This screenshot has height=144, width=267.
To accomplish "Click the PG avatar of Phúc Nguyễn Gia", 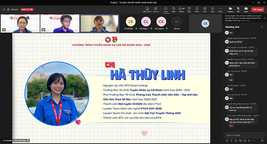I will [x=227, y=51].
